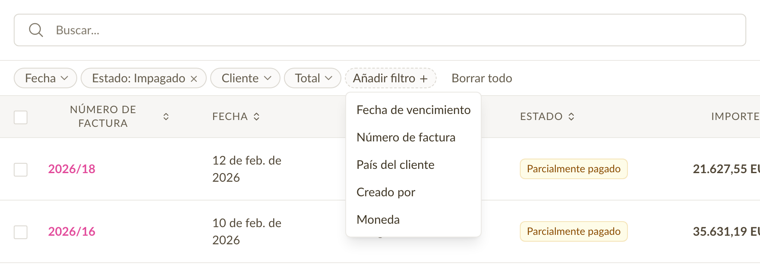Viewport: 760px width, 276px height.
Task: Select the invoice 2026/16 checkbox
Action: pyautogui.click(x=21, y=232)
